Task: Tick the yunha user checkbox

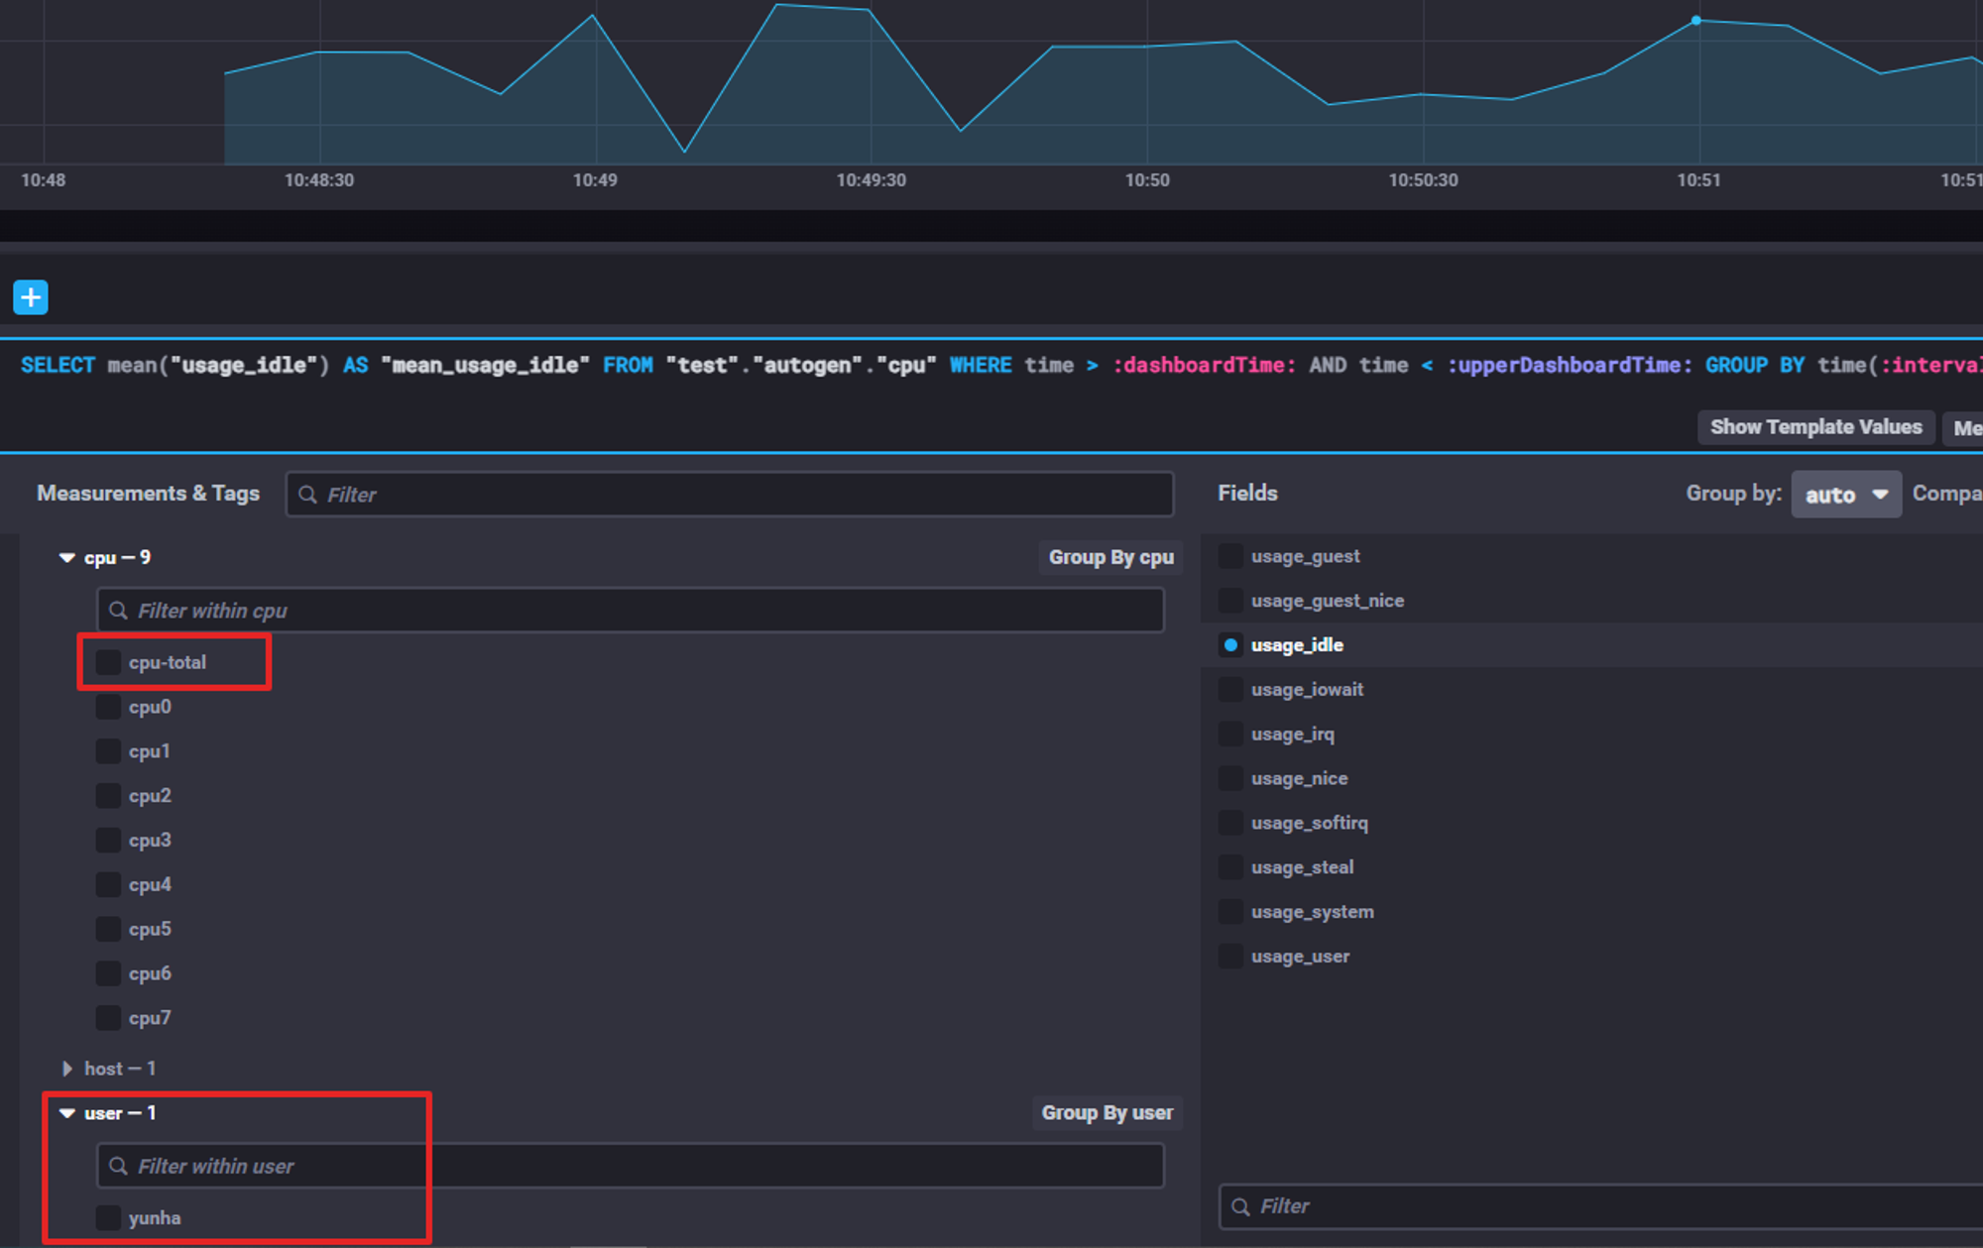Action: pyautogui.click(x=108, y=1218)
